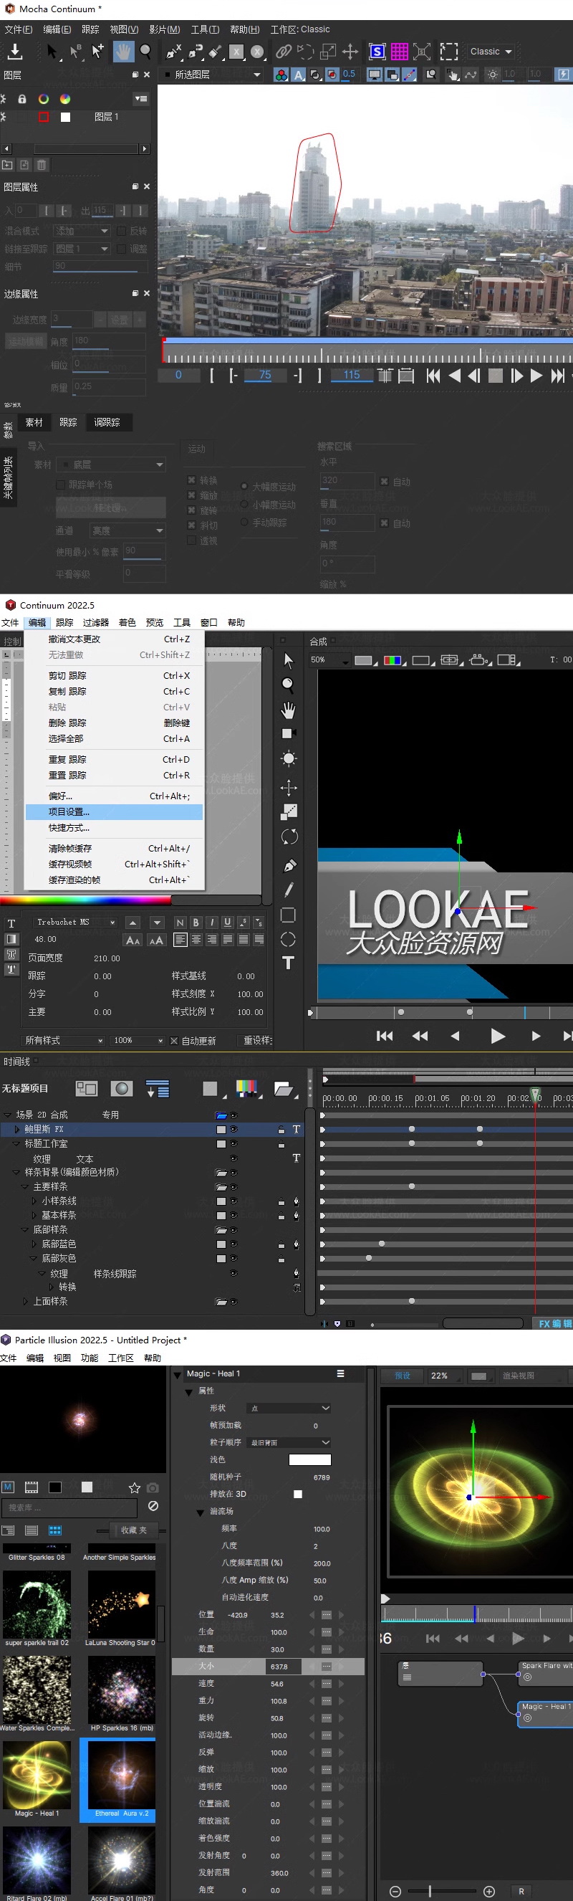
Task: Select the hand pan tool in Mocha
Action: tap(122, 52)
